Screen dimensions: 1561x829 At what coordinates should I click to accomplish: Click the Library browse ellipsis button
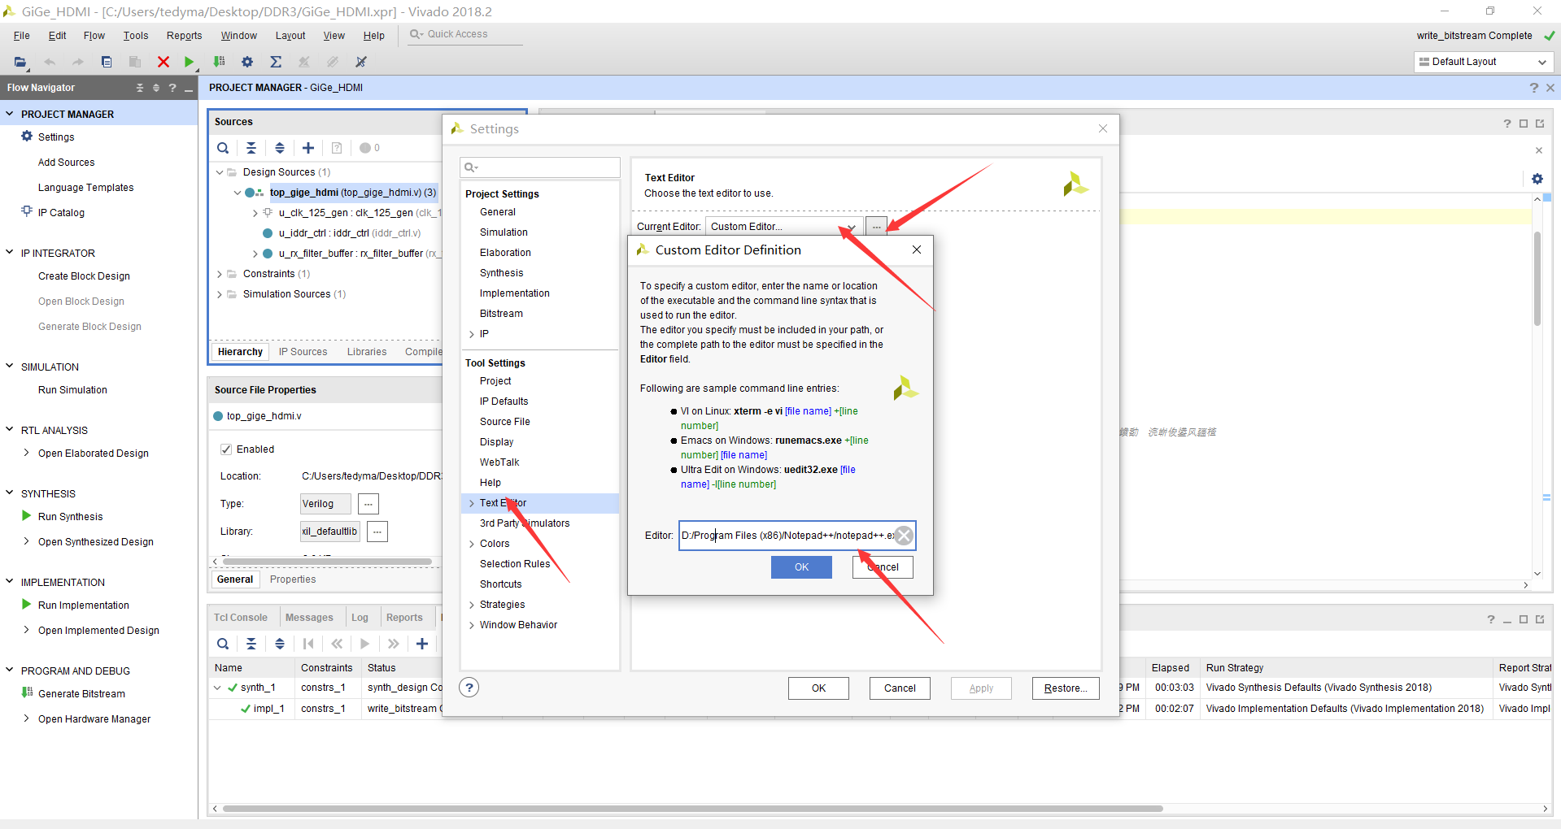tap(377, 532)
